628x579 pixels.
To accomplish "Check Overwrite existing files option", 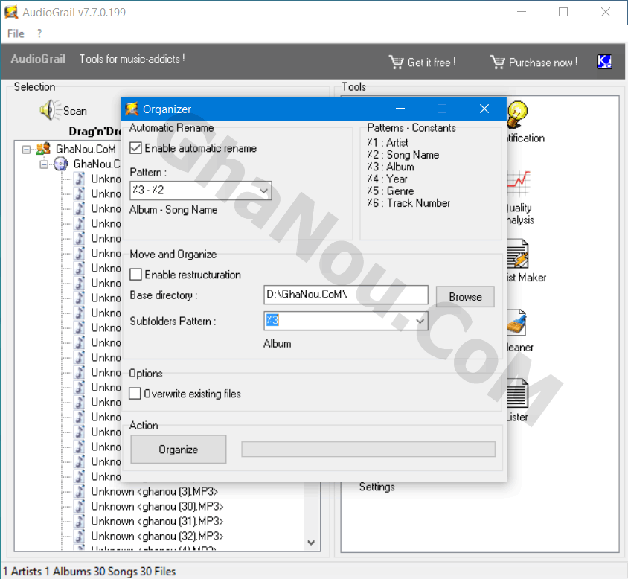I will pos(135,394).
